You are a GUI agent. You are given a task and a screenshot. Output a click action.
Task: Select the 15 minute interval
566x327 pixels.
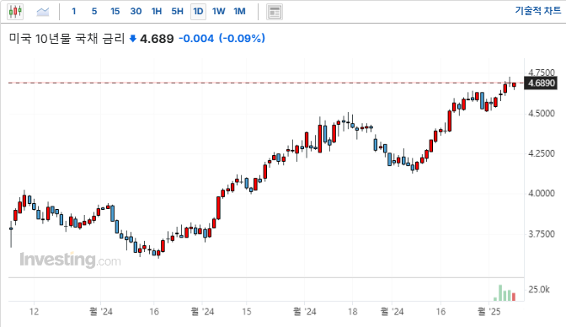tap(115, 12)
